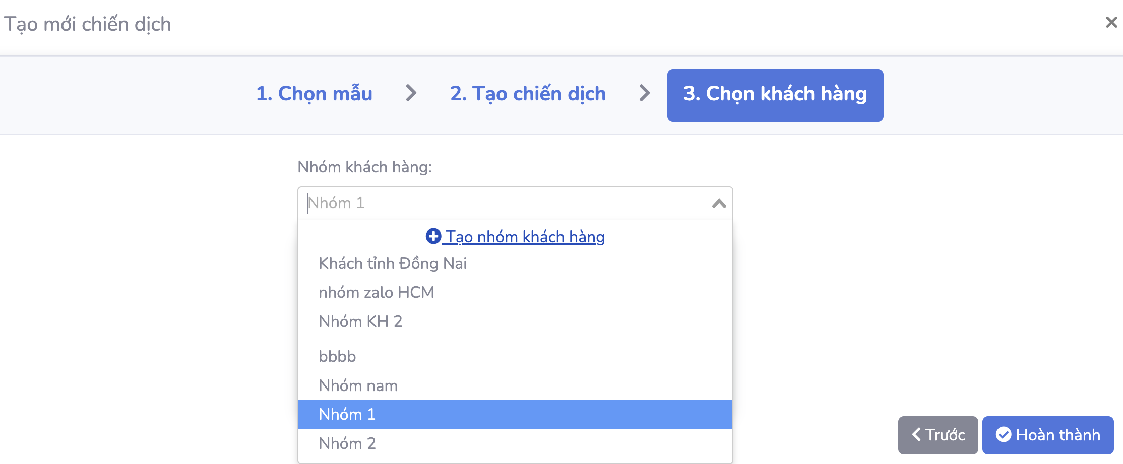Click the plus icon to create customer group
Viewport: 1123px width, 464px height.
tap(433, 236)
